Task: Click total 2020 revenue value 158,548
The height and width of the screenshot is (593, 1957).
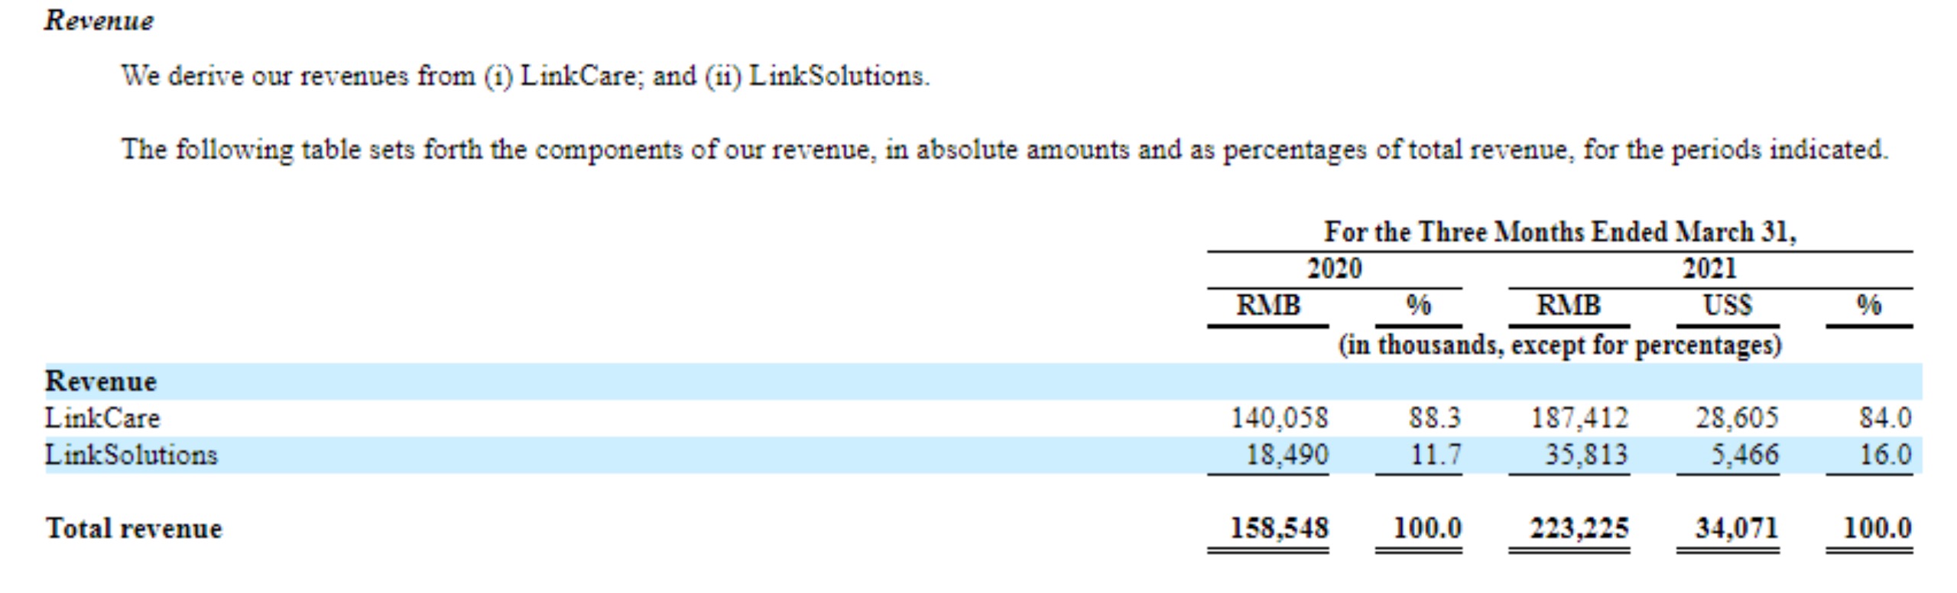Action: (x=1279, y=528)
